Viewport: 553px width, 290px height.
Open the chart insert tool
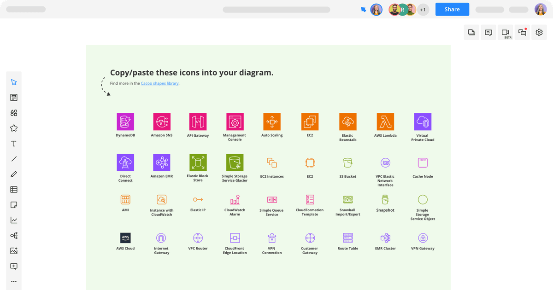coord(14,220)
